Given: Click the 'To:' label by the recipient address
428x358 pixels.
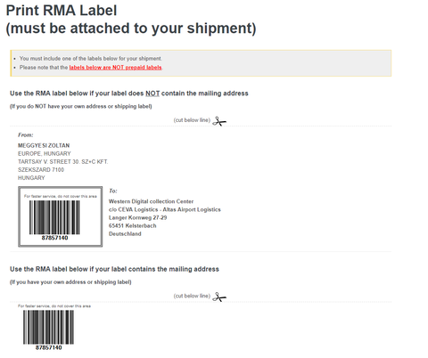Looking at the screenshot, I should pyautogui.click(x=113, y=191).
